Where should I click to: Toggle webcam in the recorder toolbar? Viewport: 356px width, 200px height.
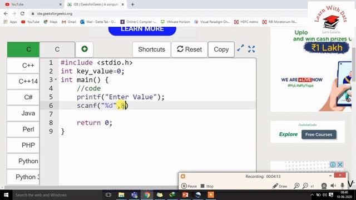(324, 186)
